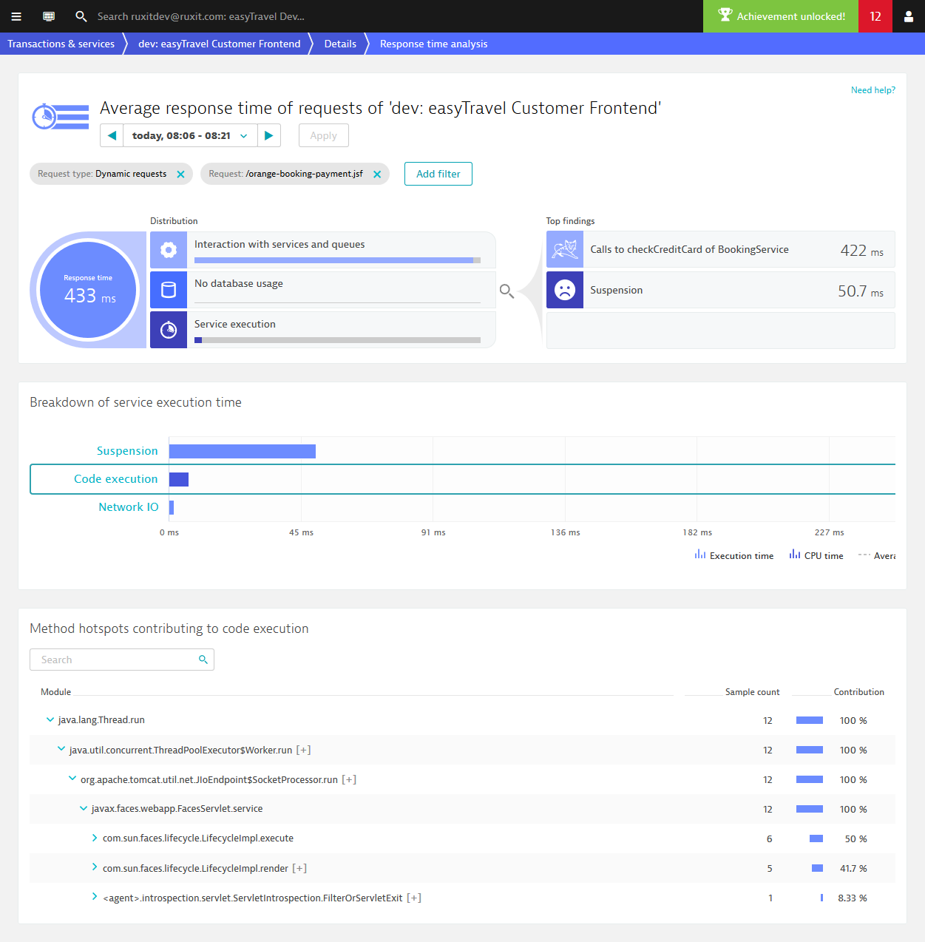
Task: Collapse the ThreadPoolExecutor$Worker.run node
Action: pos(61,749)
